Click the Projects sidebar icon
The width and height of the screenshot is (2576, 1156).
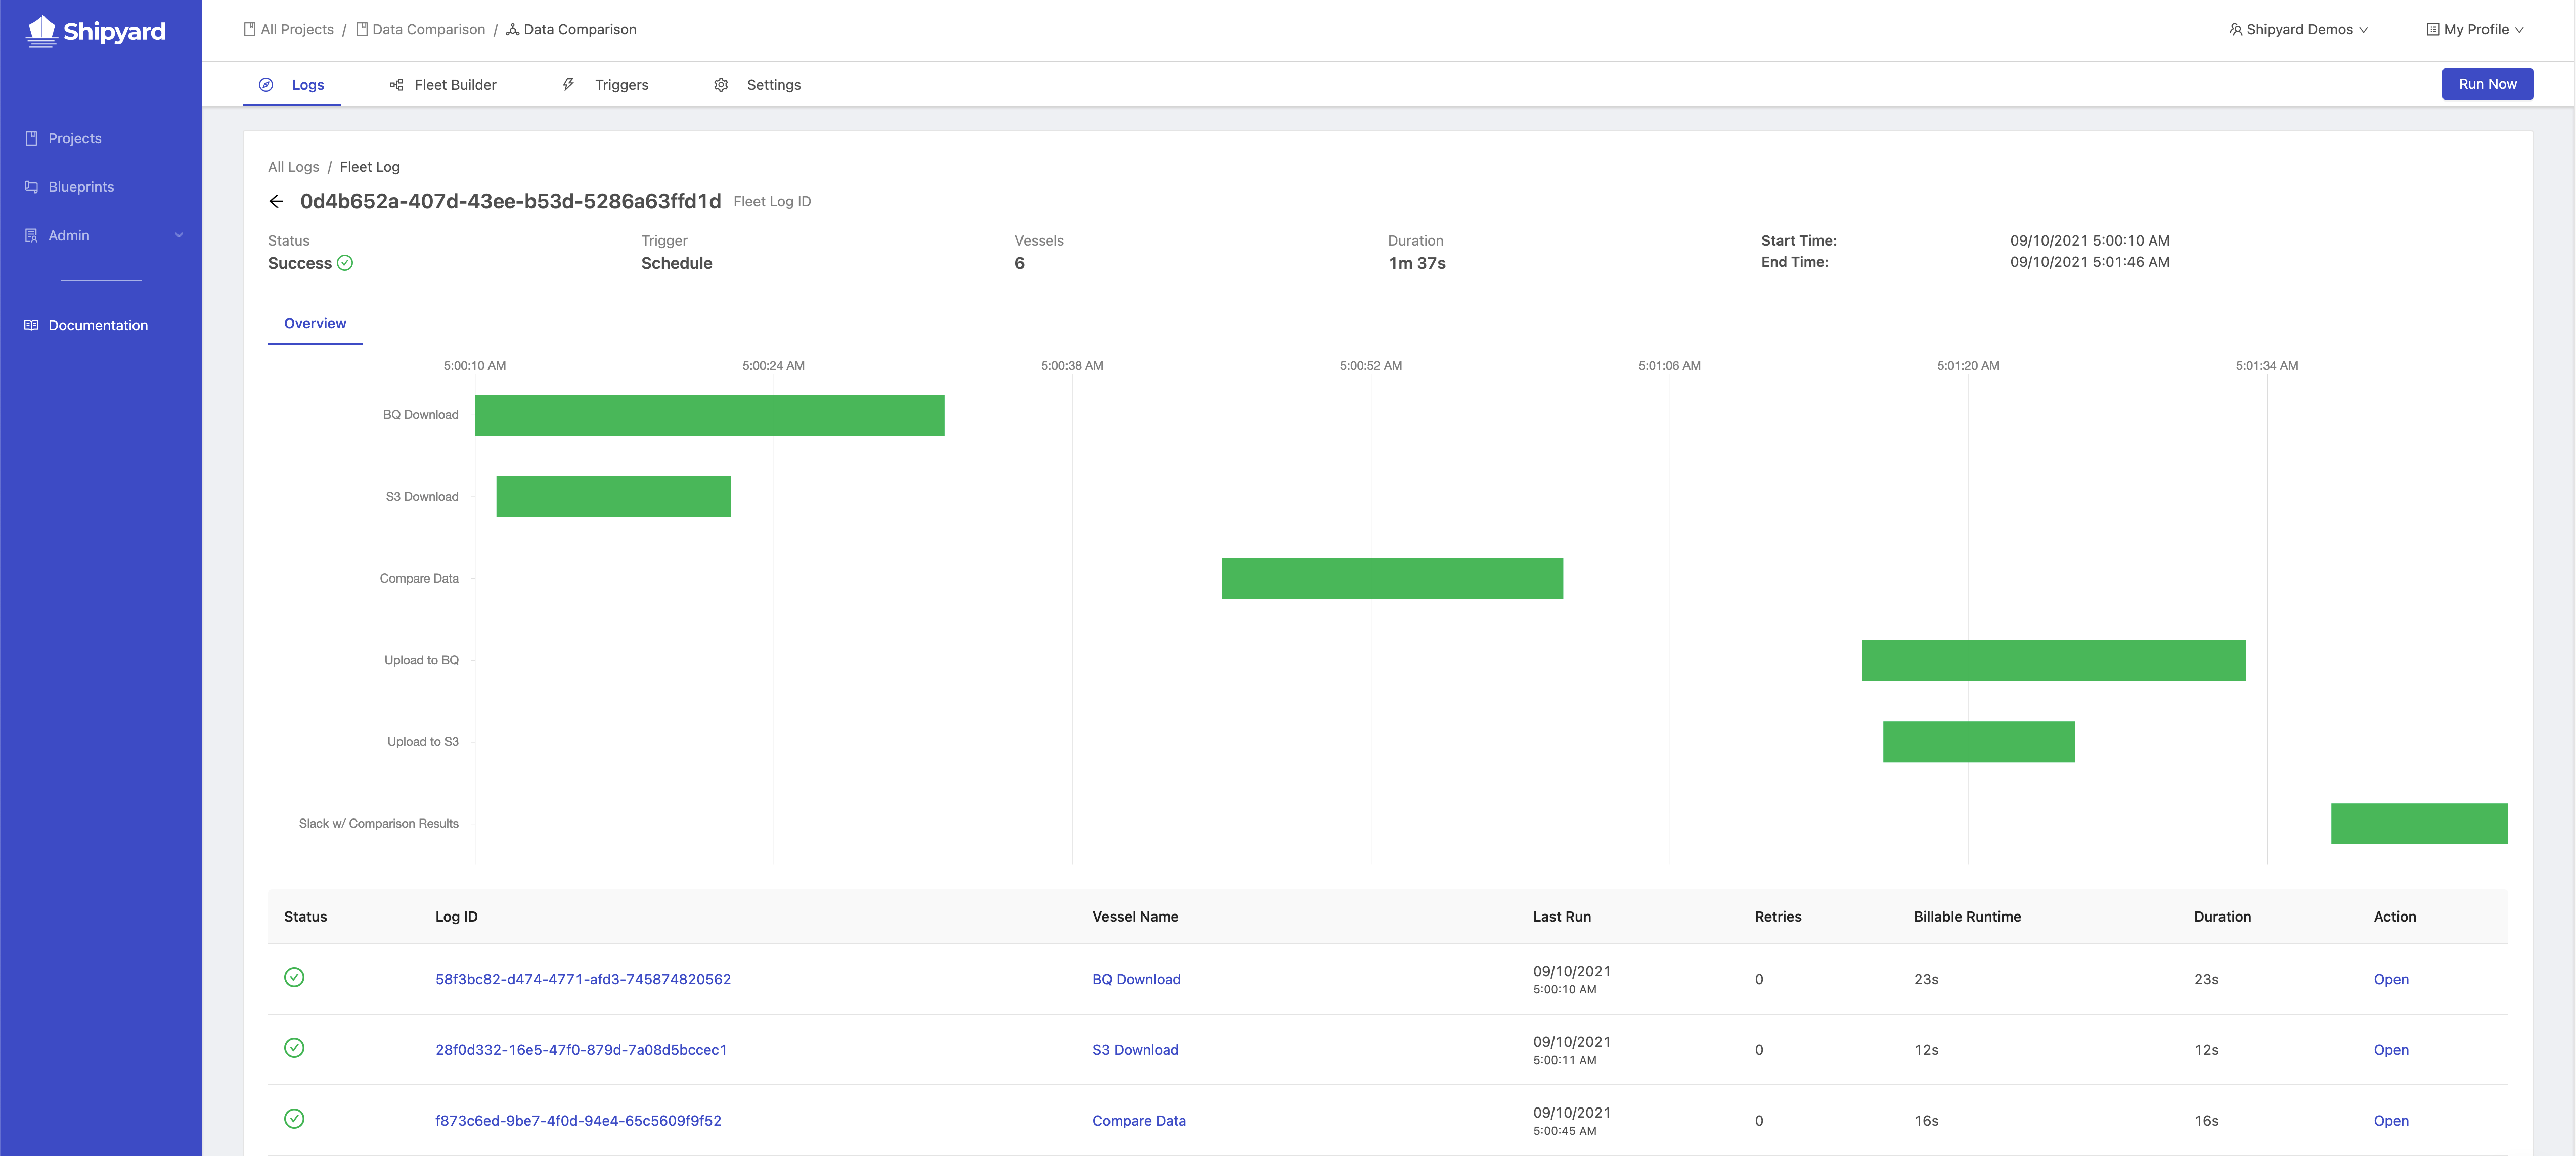click(x=31, y=138)
